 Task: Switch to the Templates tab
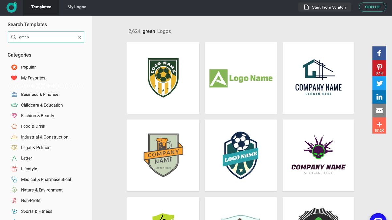(41, 7)
